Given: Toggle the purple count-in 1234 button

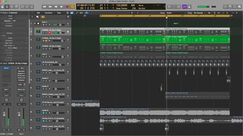Looking at the screenshot, I should [x=184, y=7].
